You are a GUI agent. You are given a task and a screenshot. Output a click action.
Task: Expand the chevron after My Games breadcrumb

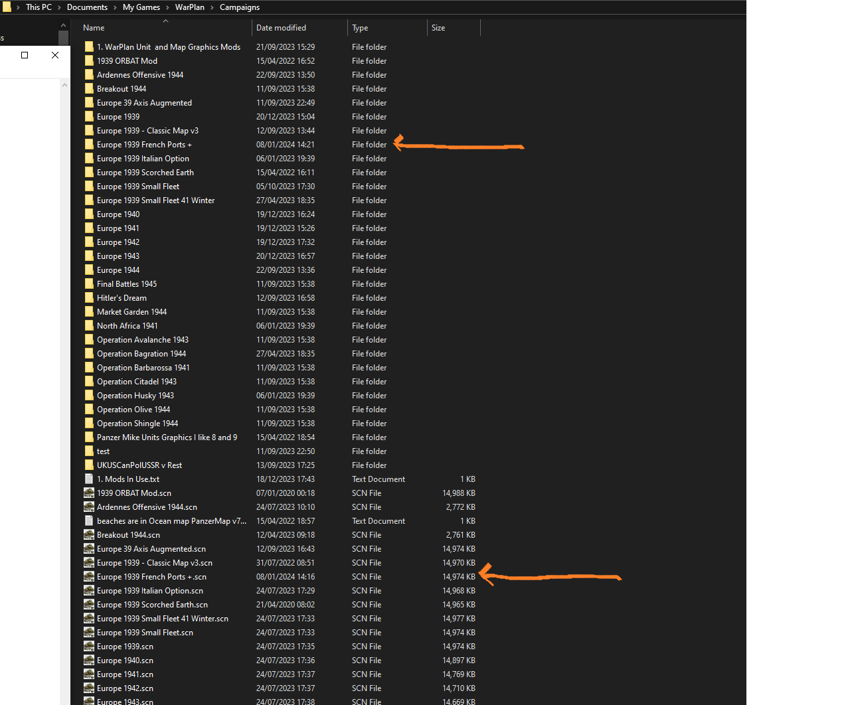tap(167, 7)
